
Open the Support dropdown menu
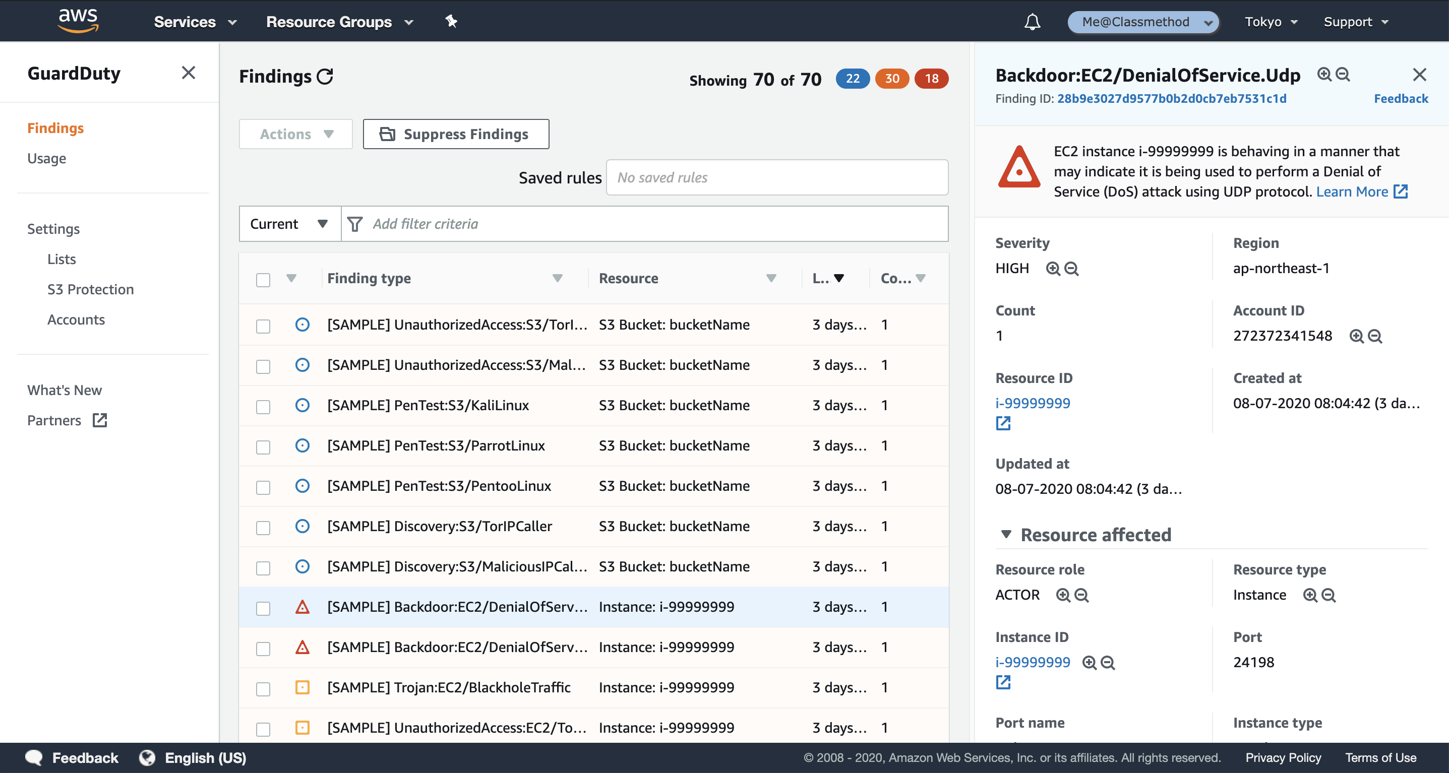(x=1356, y=22)
